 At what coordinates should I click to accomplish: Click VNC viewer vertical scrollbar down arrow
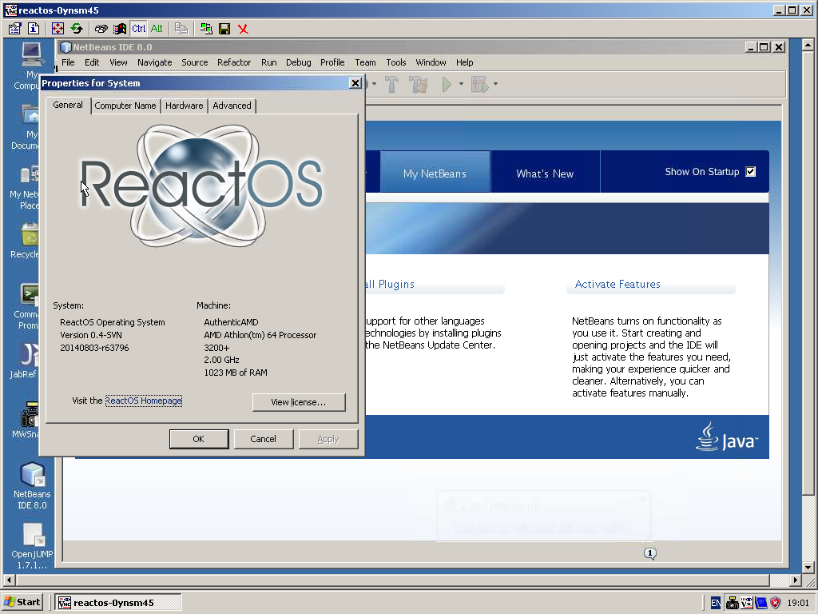[x=808, y=568]
